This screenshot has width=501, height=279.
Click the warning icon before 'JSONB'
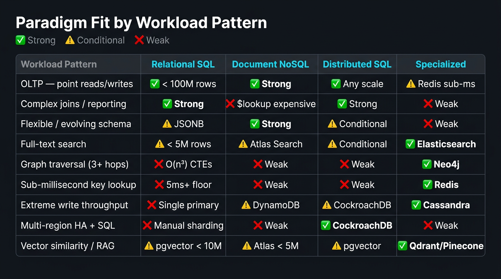(x=167, y=124)
